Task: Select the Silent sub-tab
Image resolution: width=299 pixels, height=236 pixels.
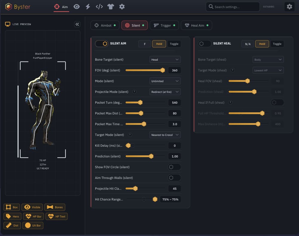Action: (x=134, y=25)
